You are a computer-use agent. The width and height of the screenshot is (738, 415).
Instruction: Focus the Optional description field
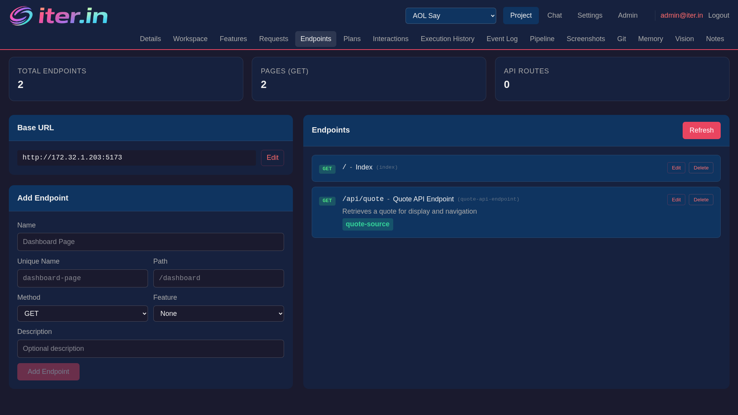click(150, 349)
